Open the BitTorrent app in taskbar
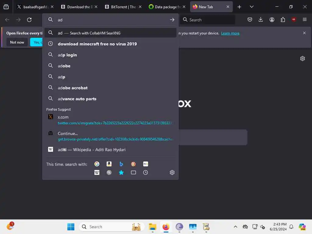 point(179,227)
